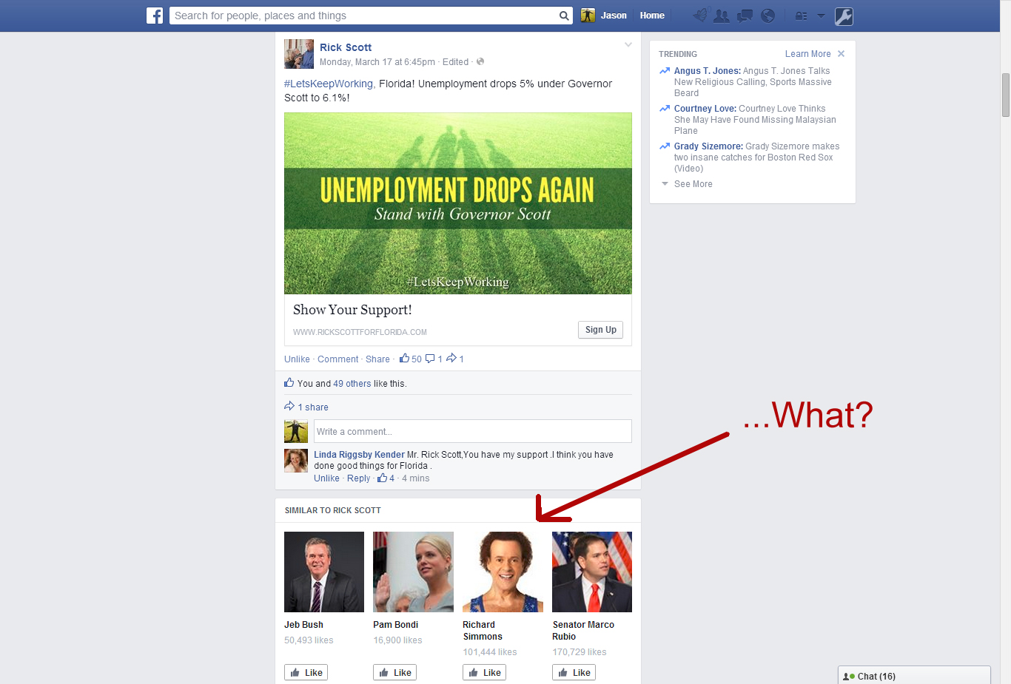Open the messages icon in top bar
Screen dimensions: 1011x684
tap(745, 16)
